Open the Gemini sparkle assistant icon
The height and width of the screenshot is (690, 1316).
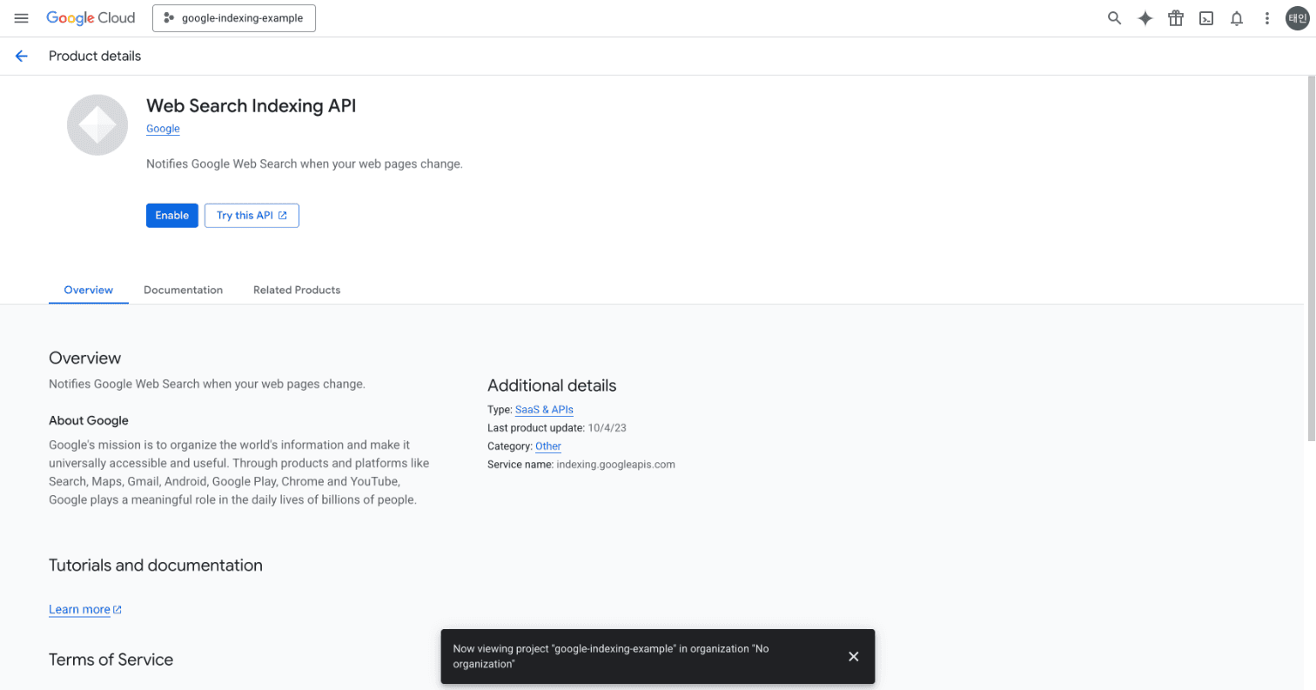[1145, 18]
